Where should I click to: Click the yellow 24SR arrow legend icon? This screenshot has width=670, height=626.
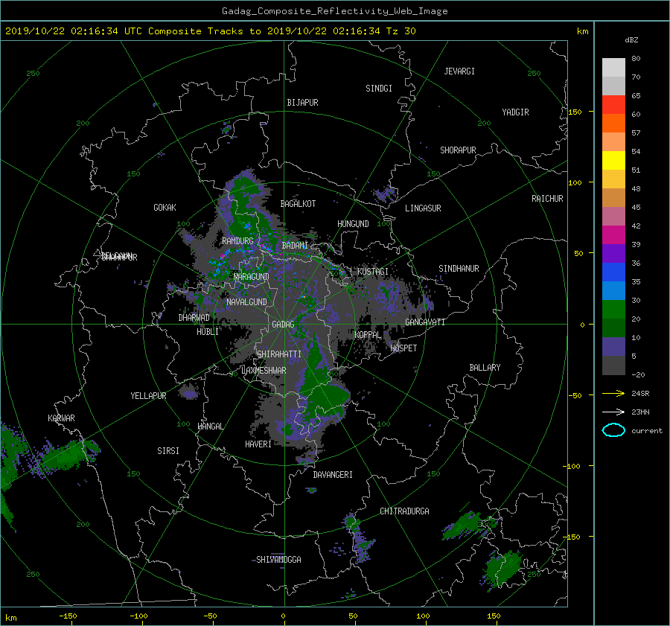(x=613, y=394)
